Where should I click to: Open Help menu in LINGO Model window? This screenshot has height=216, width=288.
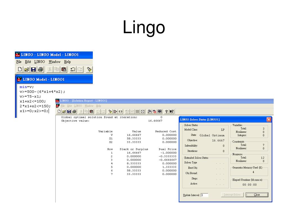(x=67, y=62)
